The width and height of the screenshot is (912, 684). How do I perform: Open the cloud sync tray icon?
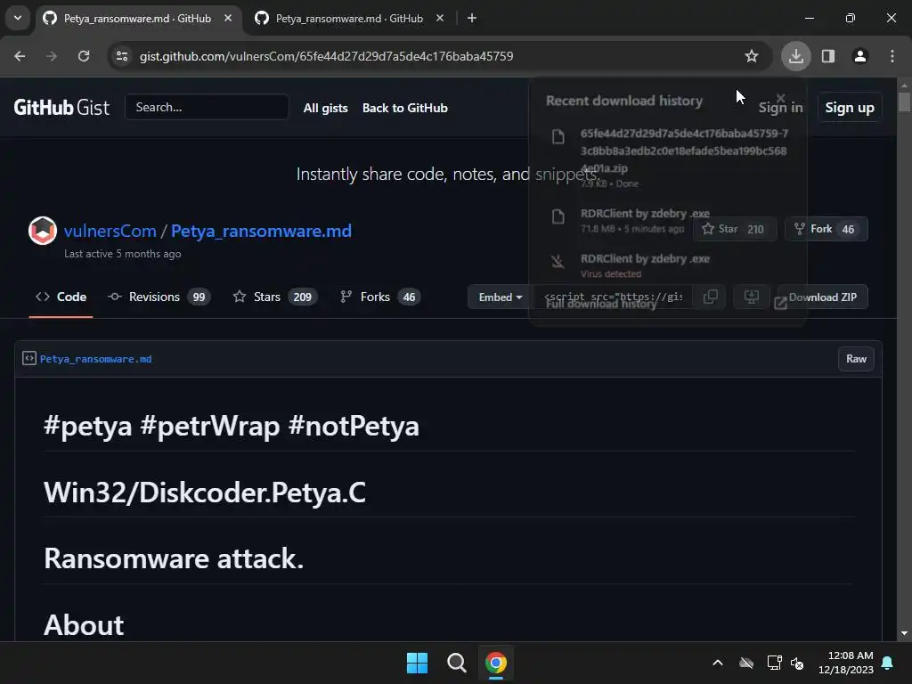[746, 663]
